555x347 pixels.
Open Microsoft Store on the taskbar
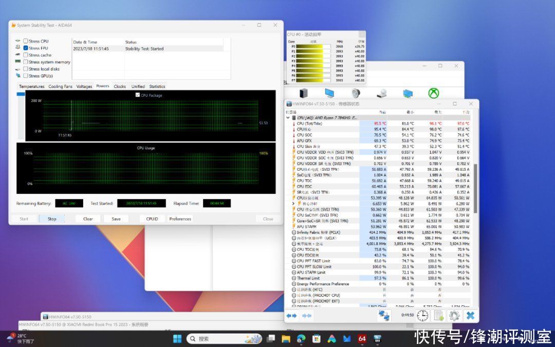pos(317,338)
